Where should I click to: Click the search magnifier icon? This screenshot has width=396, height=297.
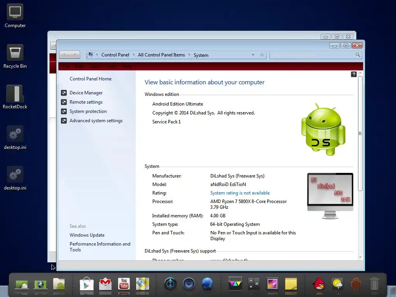(x=358, y=55)
